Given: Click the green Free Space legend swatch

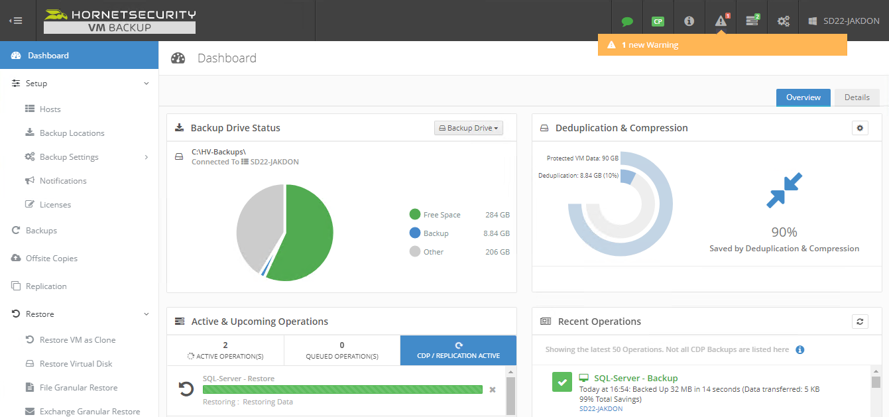Looking at the screenshot, I should tap(415, 214).
